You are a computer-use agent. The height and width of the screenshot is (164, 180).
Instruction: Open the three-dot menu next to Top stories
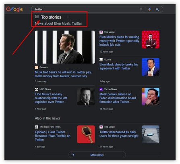[x=68, y=17]
